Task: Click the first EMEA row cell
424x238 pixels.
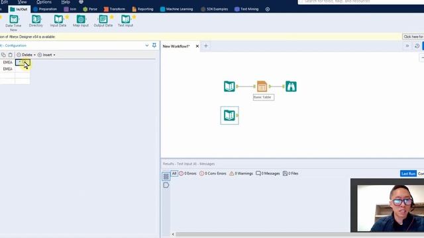Action: (7, 62)
